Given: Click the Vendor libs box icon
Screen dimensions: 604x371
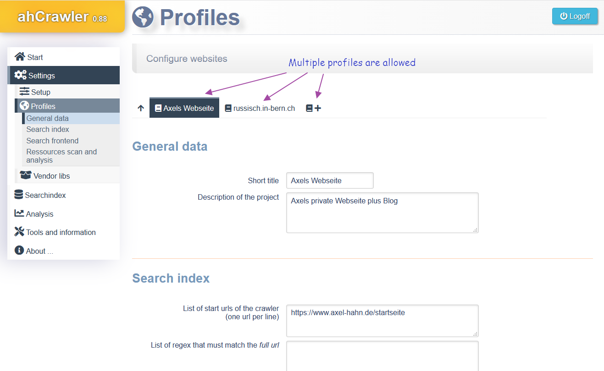Looking at the screenshot, I should click(x=26, y=175).
